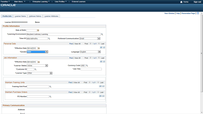Click Personalize Page link

[188, 13]
